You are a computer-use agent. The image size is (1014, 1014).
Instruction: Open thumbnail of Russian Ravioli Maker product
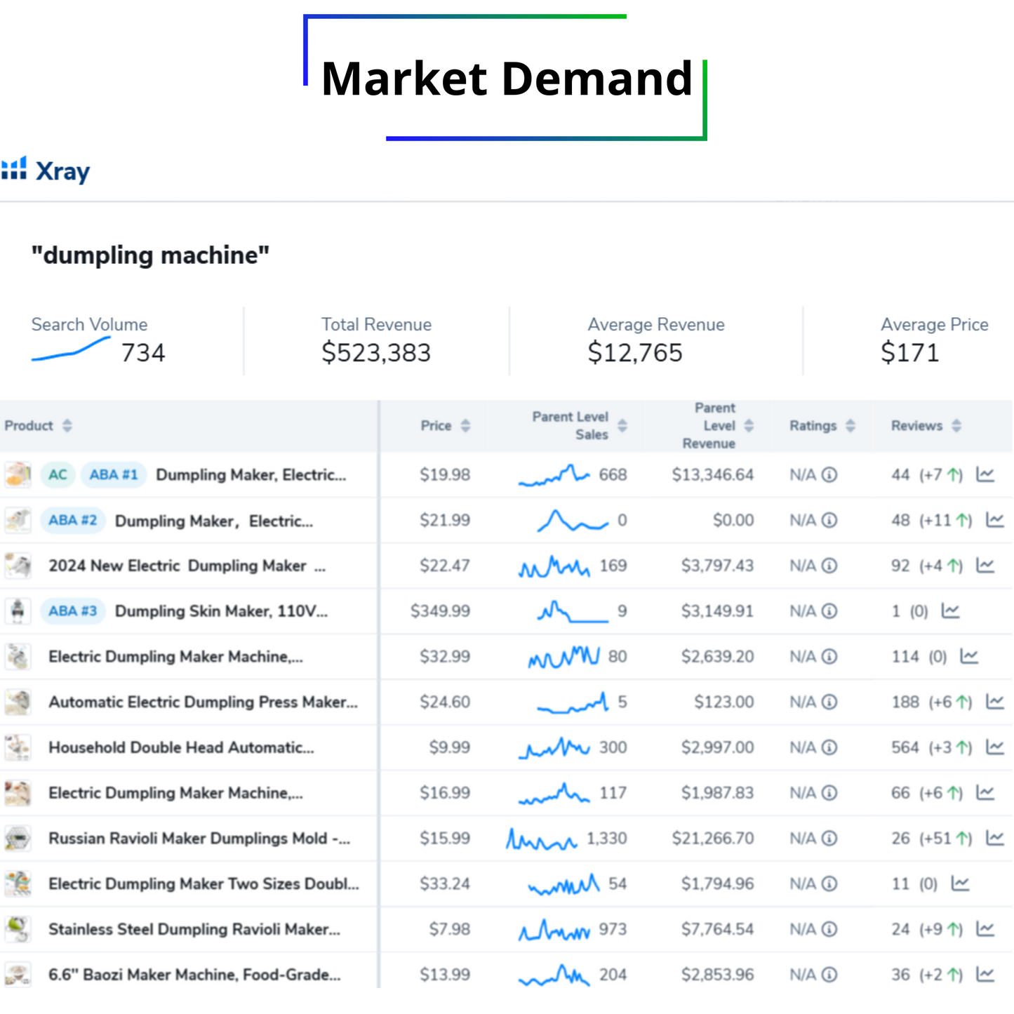click(x=18, y=838)
